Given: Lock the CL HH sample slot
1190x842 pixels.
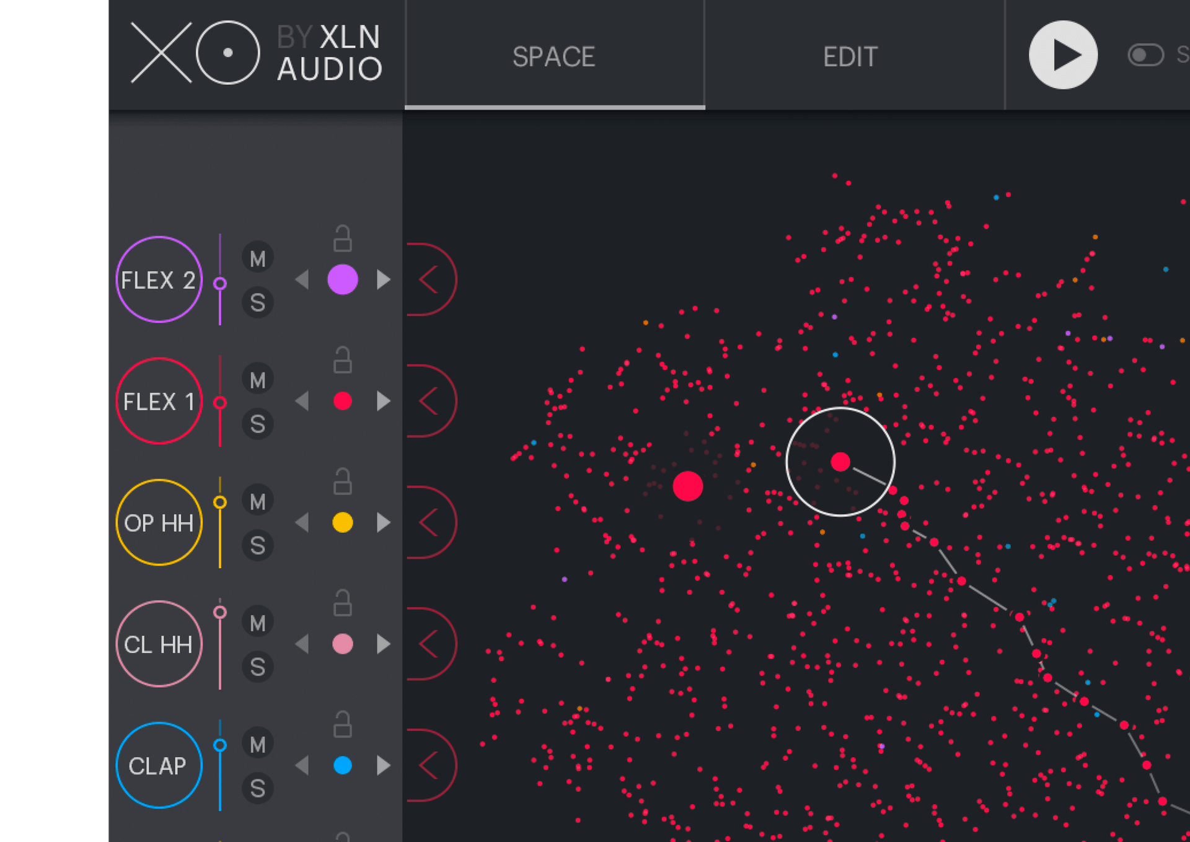Looking at the screenshot, I should coord(342,603).
